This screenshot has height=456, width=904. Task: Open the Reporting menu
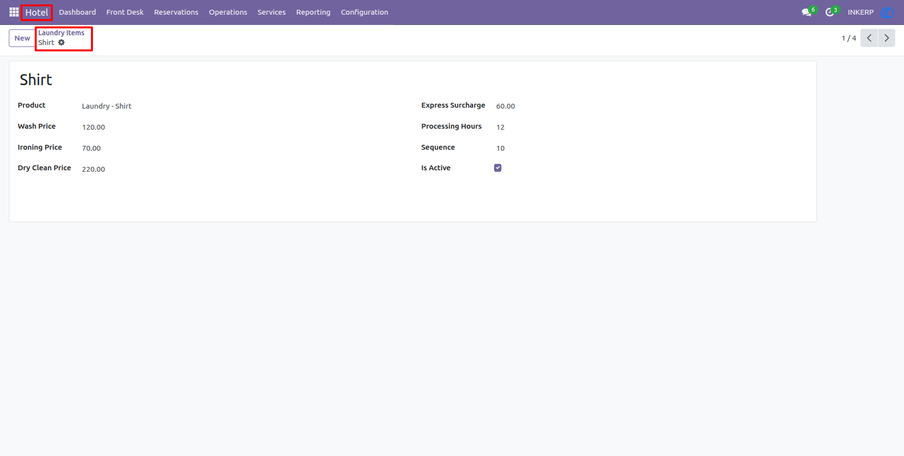[313, 12]
